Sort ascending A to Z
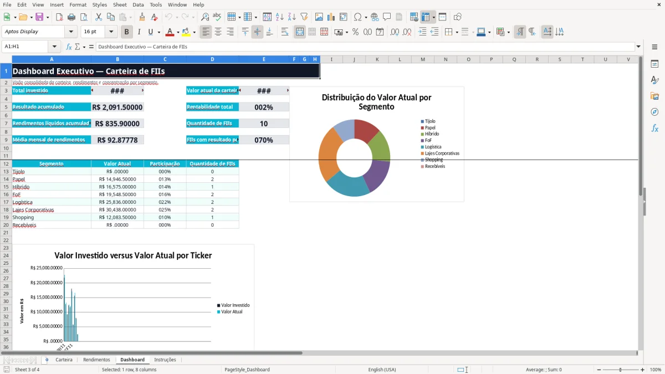The width and height of the screenshot is (665, 374). tap(280, 17)
